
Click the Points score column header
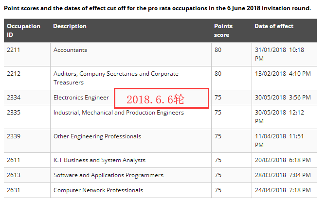point(223,31)
